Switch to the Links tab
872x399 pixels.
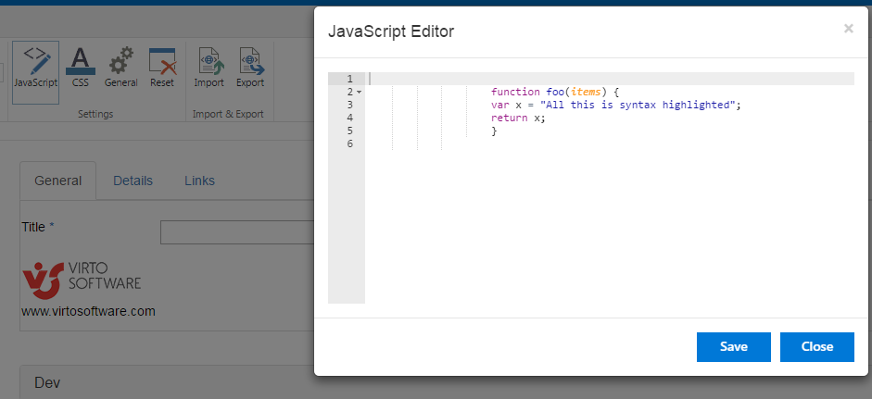[x=199, y=181]
